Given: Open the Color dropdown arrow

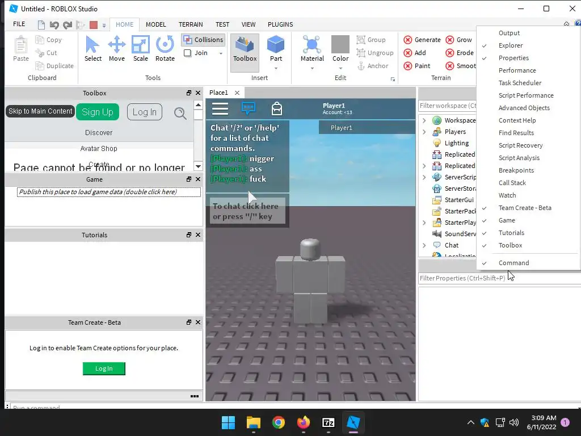Looking at the screenshot, I should 340,68.
